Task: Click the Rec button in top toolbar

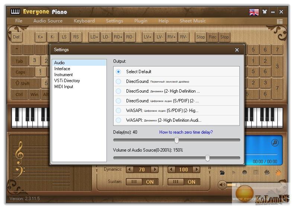Action: 213,37
